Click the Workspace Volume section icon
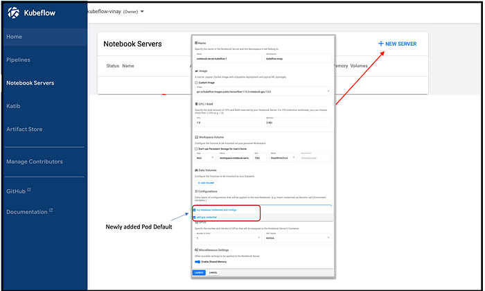This screenshot has height=291, width=485. click(x=196, y=137)
